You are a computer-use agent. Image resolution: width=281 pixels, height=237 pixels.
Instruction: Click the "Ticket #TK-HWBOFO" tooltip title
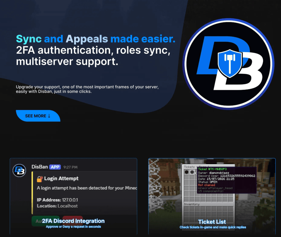click(212, 169)
